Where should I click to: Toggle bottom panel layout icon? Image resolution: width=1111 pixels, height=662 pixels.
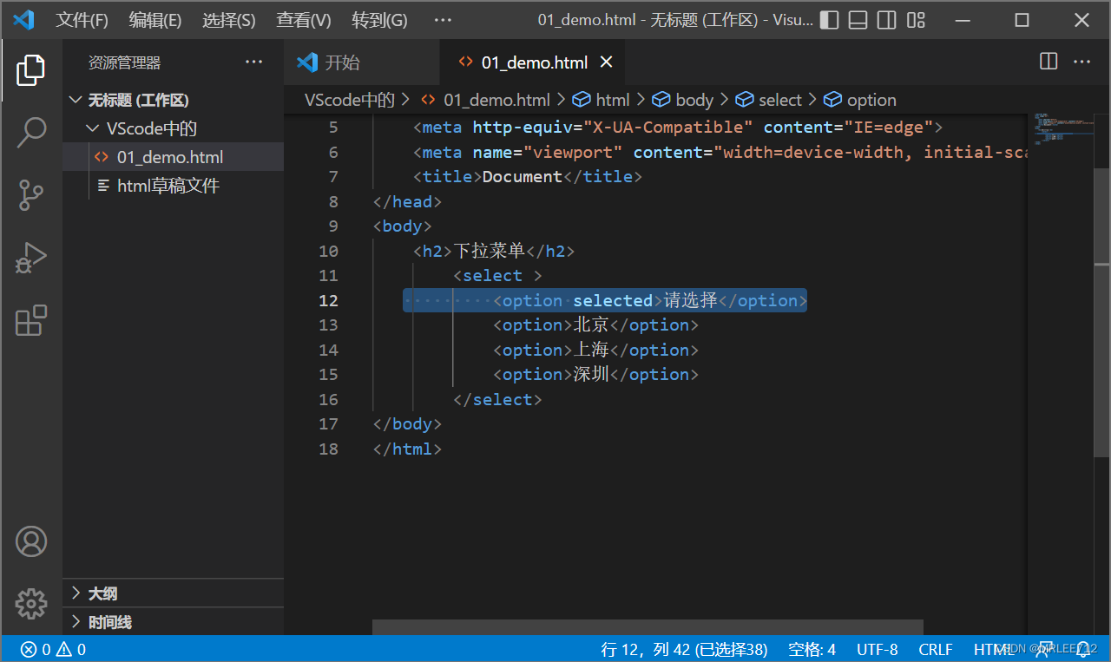tap(858, 20)
